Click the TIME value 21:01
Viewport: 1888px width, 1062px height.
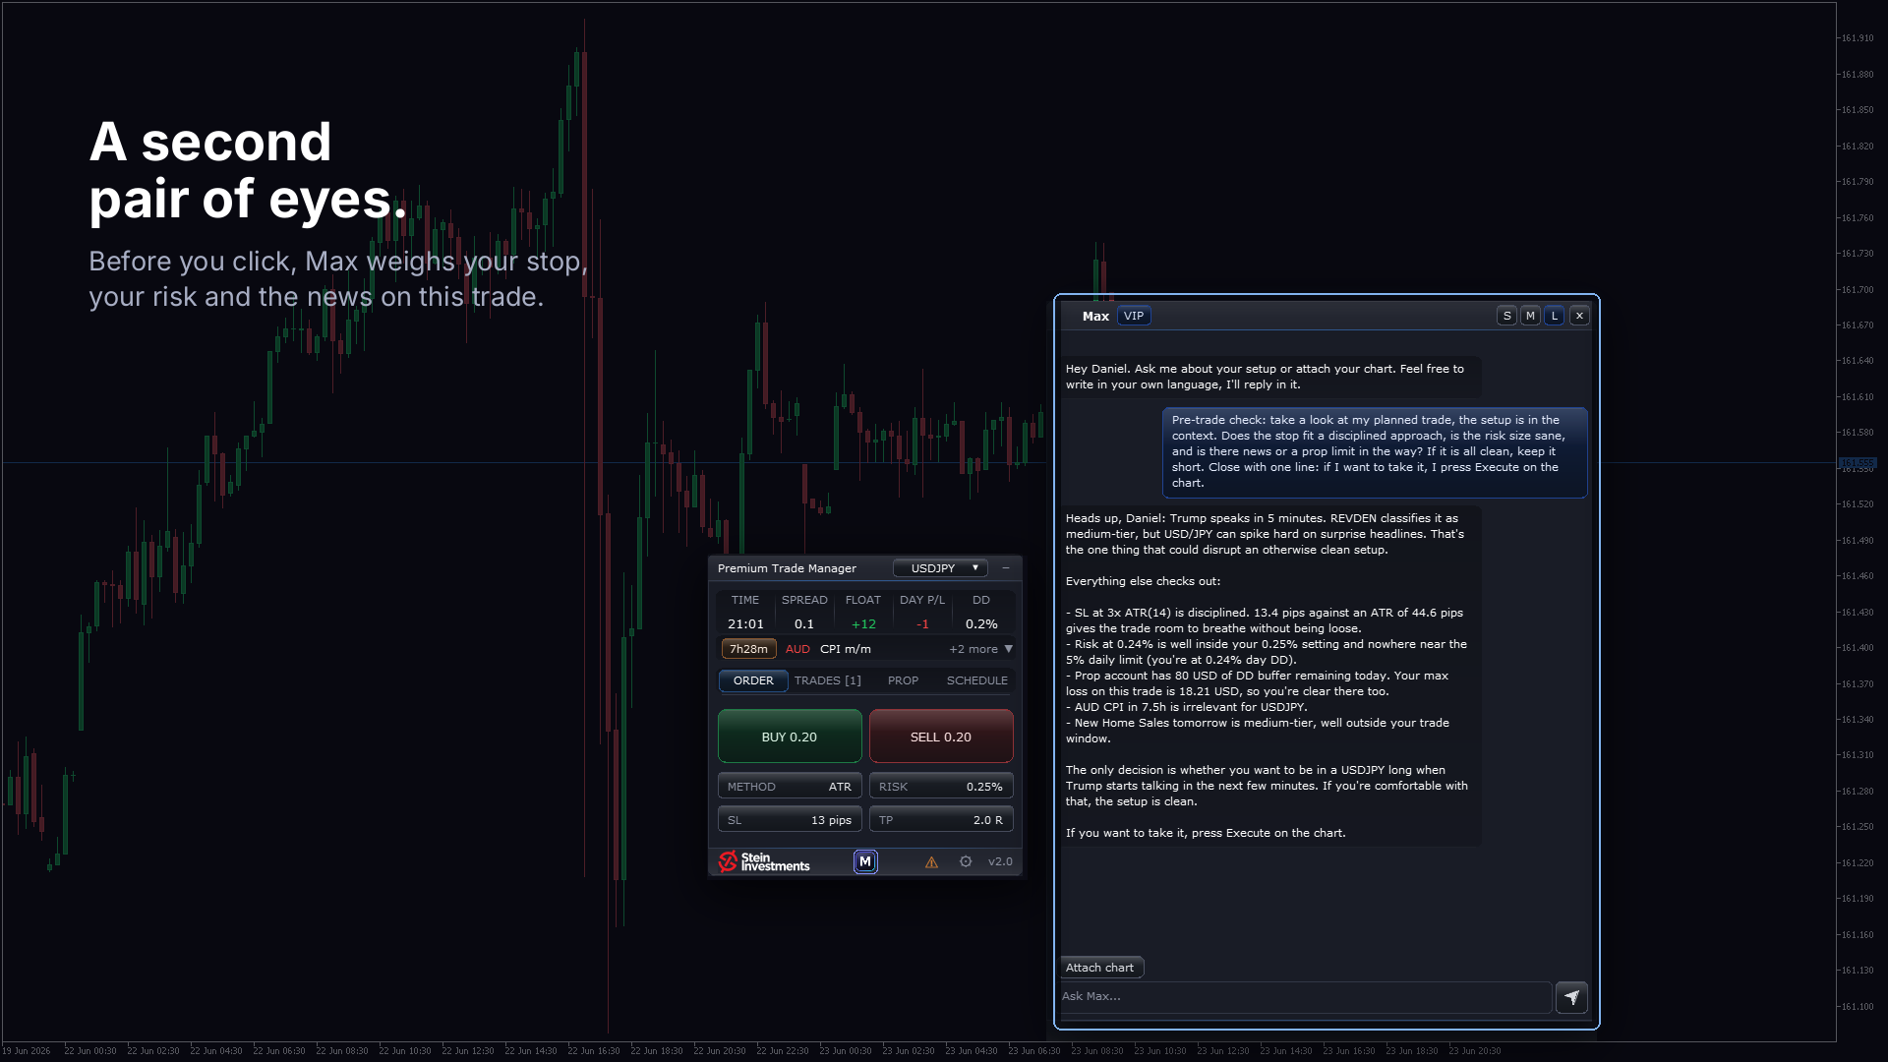pos(745,624)
